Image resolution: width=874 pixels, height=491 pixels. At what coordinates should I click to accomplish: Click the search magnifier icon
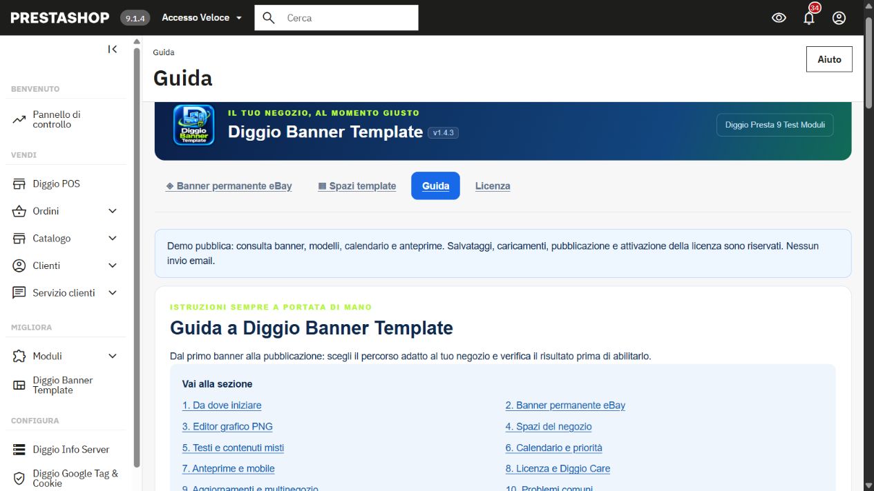coord(269,18)
